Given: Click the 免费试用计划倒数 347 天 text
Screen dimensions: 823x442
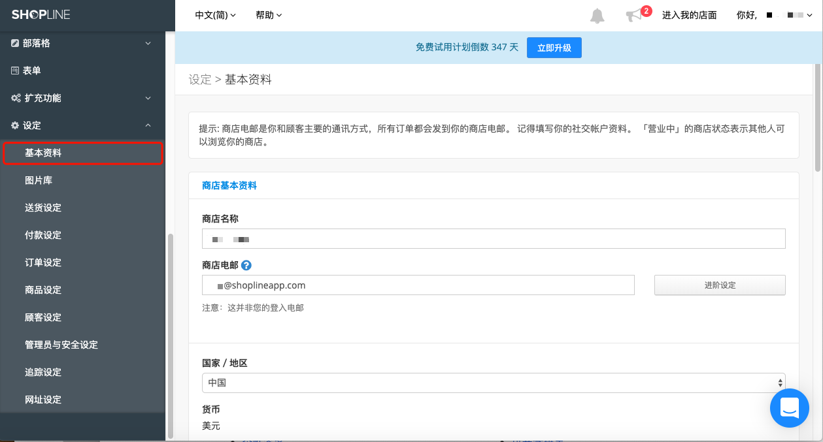Looking at the screenshot, I should pyautogui.click(x=467, y=48).
